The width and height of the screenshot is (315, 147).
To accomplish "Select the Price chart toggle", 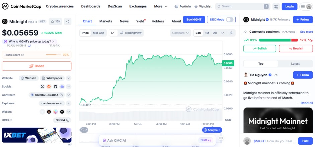I will (85, 33).
